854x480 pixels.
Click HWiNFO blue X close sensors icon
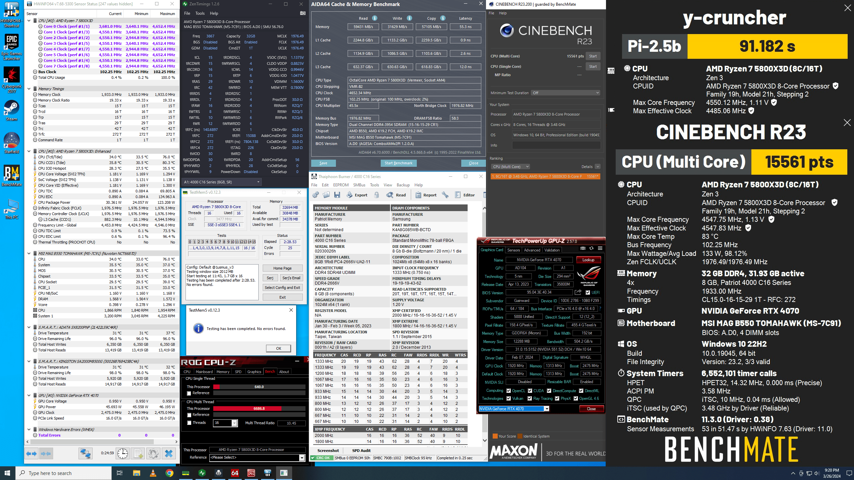pyautogui.click(x=169, y=454)
